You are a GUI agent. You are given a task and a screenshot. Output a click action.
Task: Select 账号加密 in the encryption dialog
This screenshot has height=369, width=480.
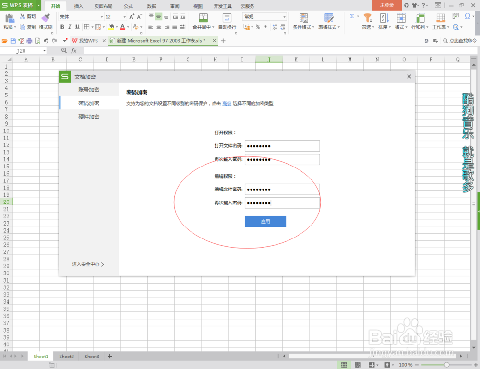point(89,90)
